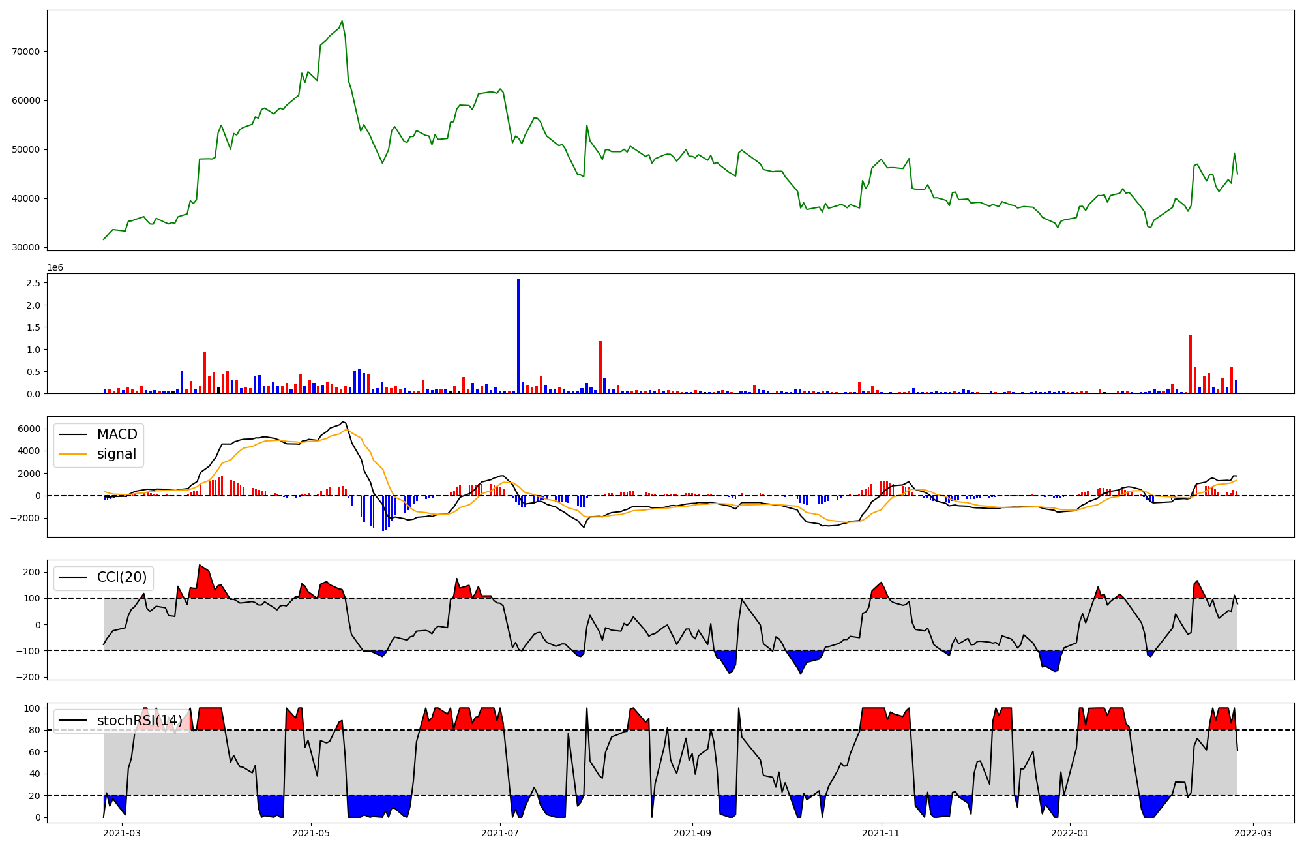
Task: Click the price chart's highest peak
Action: point(342,21)
